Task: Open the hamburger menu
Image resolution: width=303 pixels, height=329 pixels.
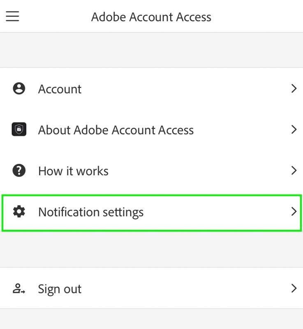Action: (x=12, y=16)
